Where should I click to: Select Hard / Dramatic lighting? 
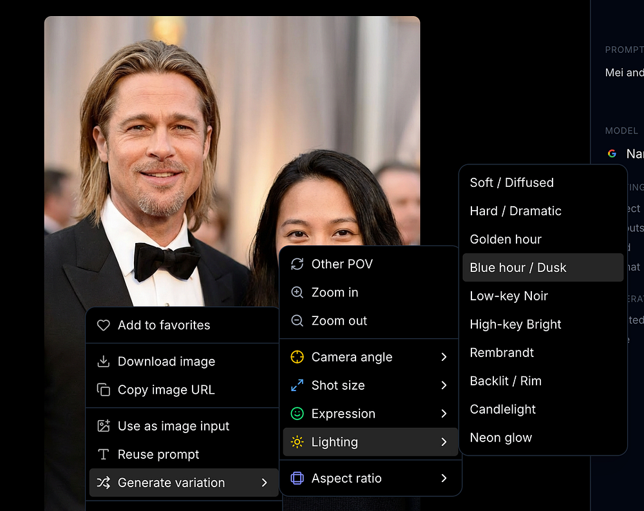coord(543,211)
